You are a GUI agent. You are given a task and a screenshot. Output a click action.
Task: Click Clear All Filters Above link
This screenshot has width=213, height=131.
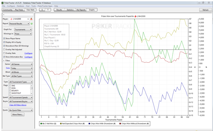pyautogui.click(x=18, y=105)
